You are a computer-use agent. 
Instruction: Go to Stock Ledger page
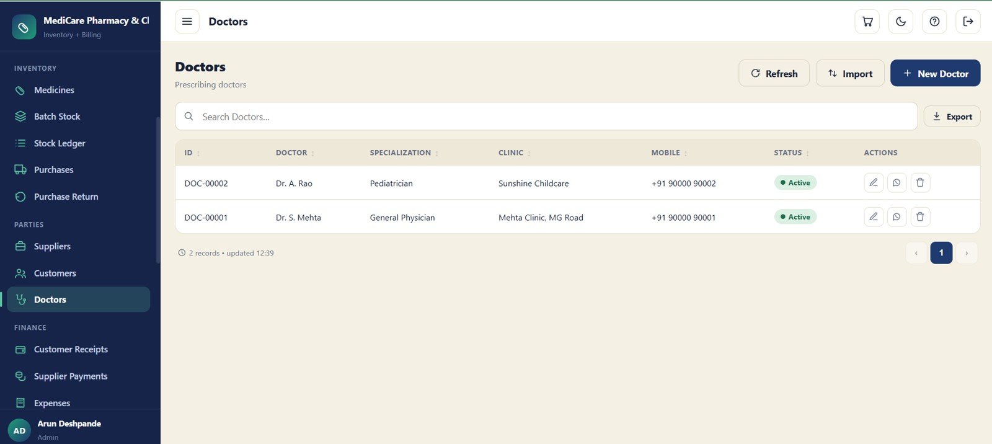tap(78, 143)
